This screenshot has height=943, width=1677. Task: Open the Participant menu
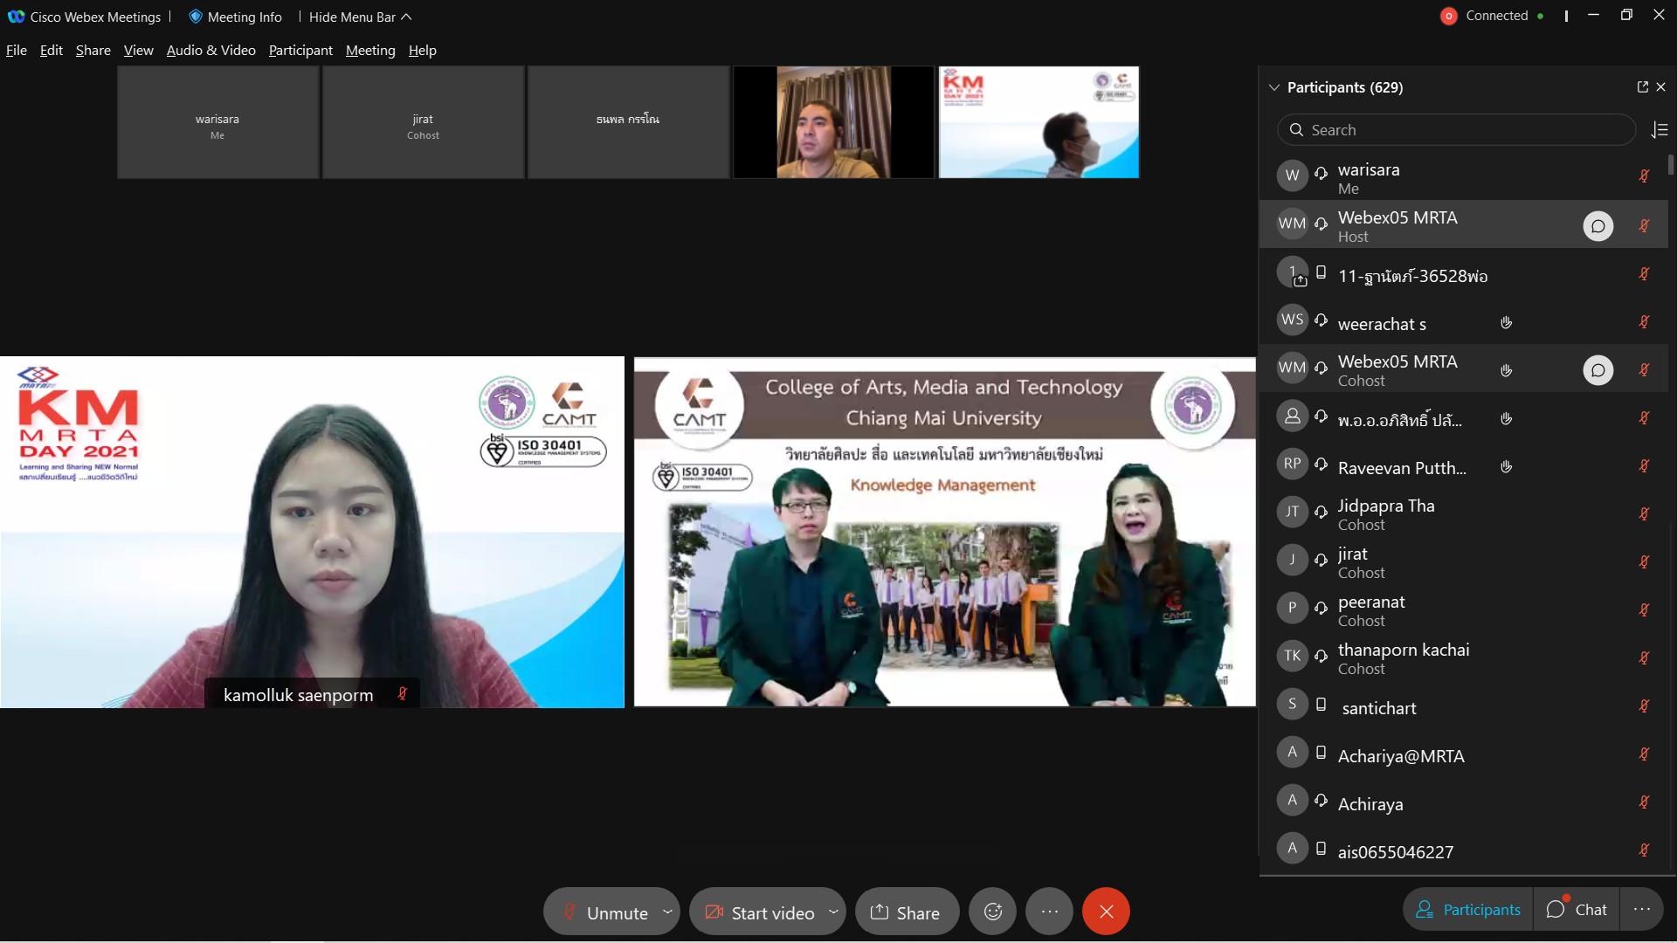pyautogui.click(x=300, y=50)
